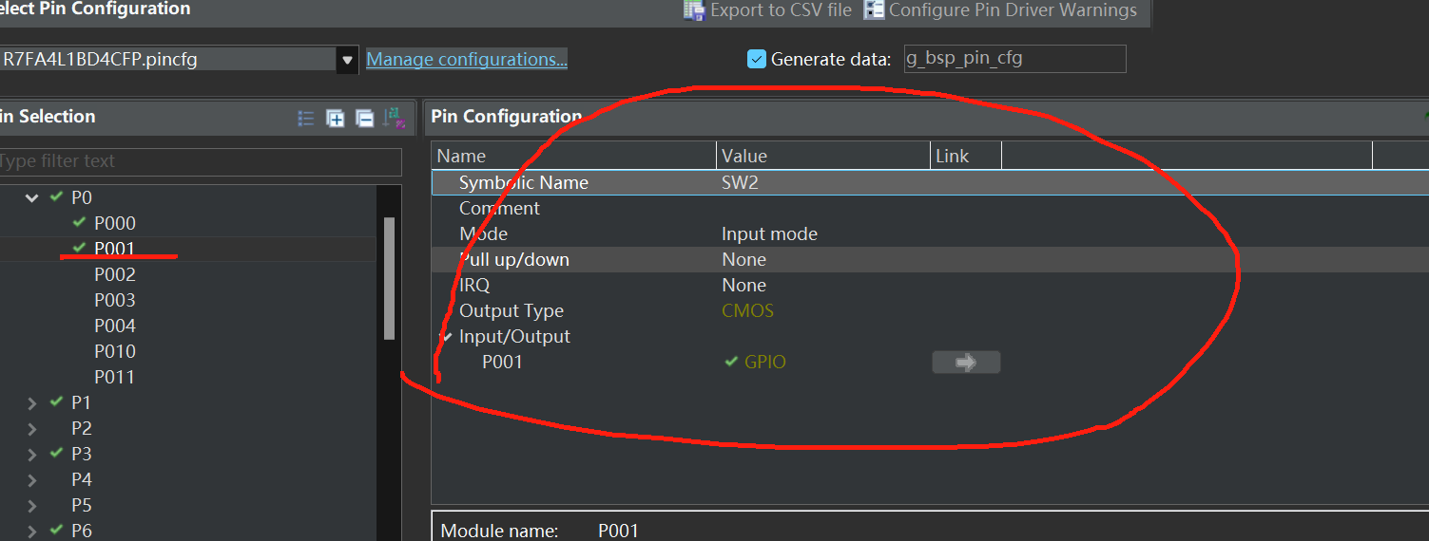Screen dimensions: 1429x541
Task: Select pin P003 in the tree
Action: (x=115, y=300)
